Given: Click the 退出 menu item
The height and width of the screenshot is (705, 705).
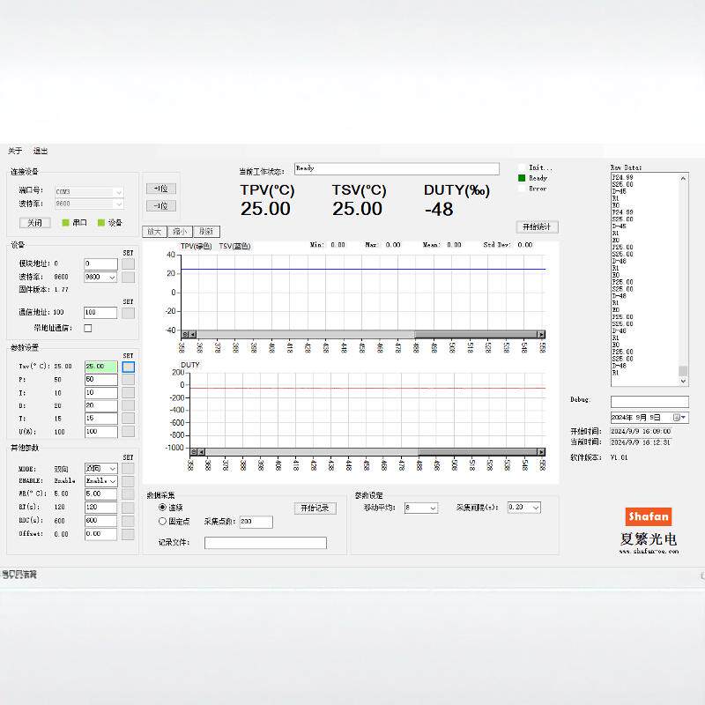Looking at the screenshot, I should pyautogui.click(x=41, y=151).
